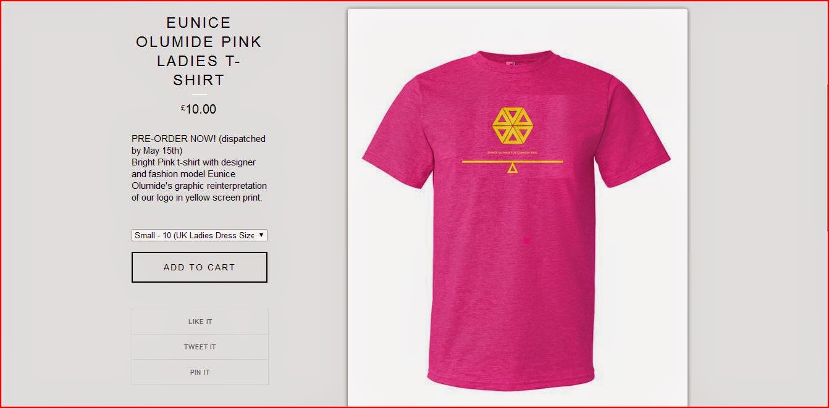This screenshot has height=408, width=829.
Task: Click the yellow hexagon logo on the shirt
Action: (x=513, y=125)
